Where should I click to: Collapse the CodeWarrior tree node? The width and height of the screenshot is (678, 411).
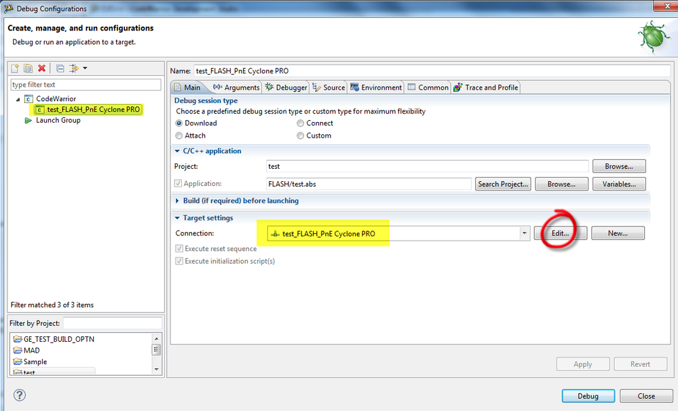[18, 100]
